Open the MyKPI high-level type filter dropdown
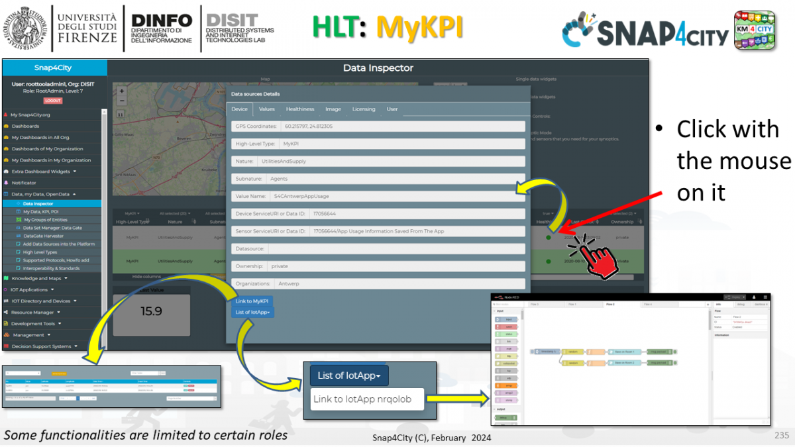This screenshot has width=795, height=447. (132, 213)
